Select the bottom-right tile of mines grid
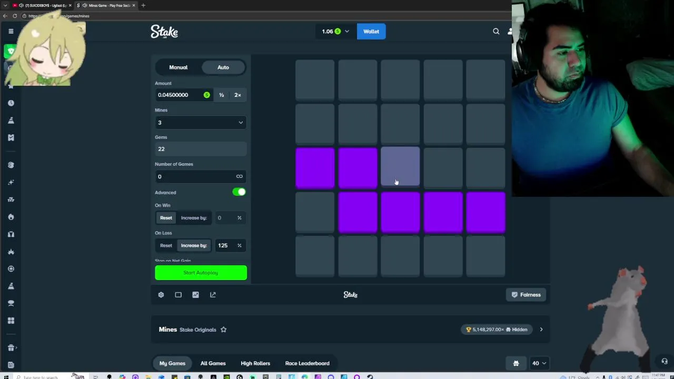The image size is (674, 379). 485,256
